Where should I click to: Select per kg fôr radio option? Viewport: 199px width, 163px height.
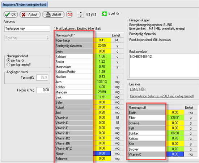click(8, 60)
